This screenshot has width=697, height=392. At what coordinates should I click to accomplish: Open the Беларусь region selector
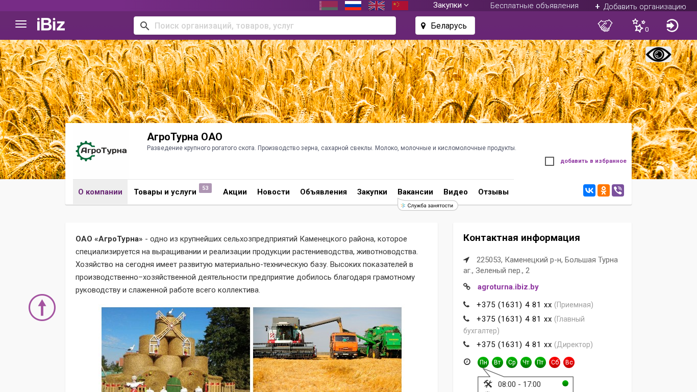(x=445, y=26)
